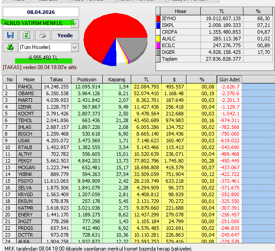Sort by the Gün Adet column header

click(x=230, y=79)
